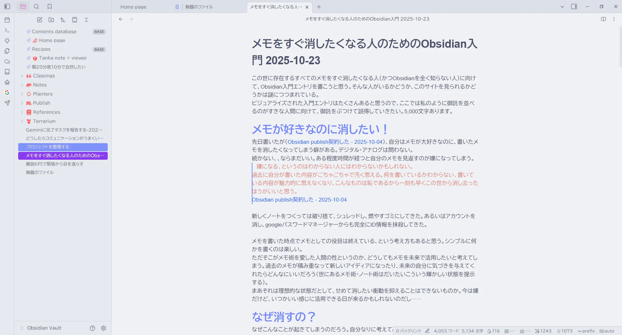
Task: Open the file explorer folder tab
Action: [23, 6]
